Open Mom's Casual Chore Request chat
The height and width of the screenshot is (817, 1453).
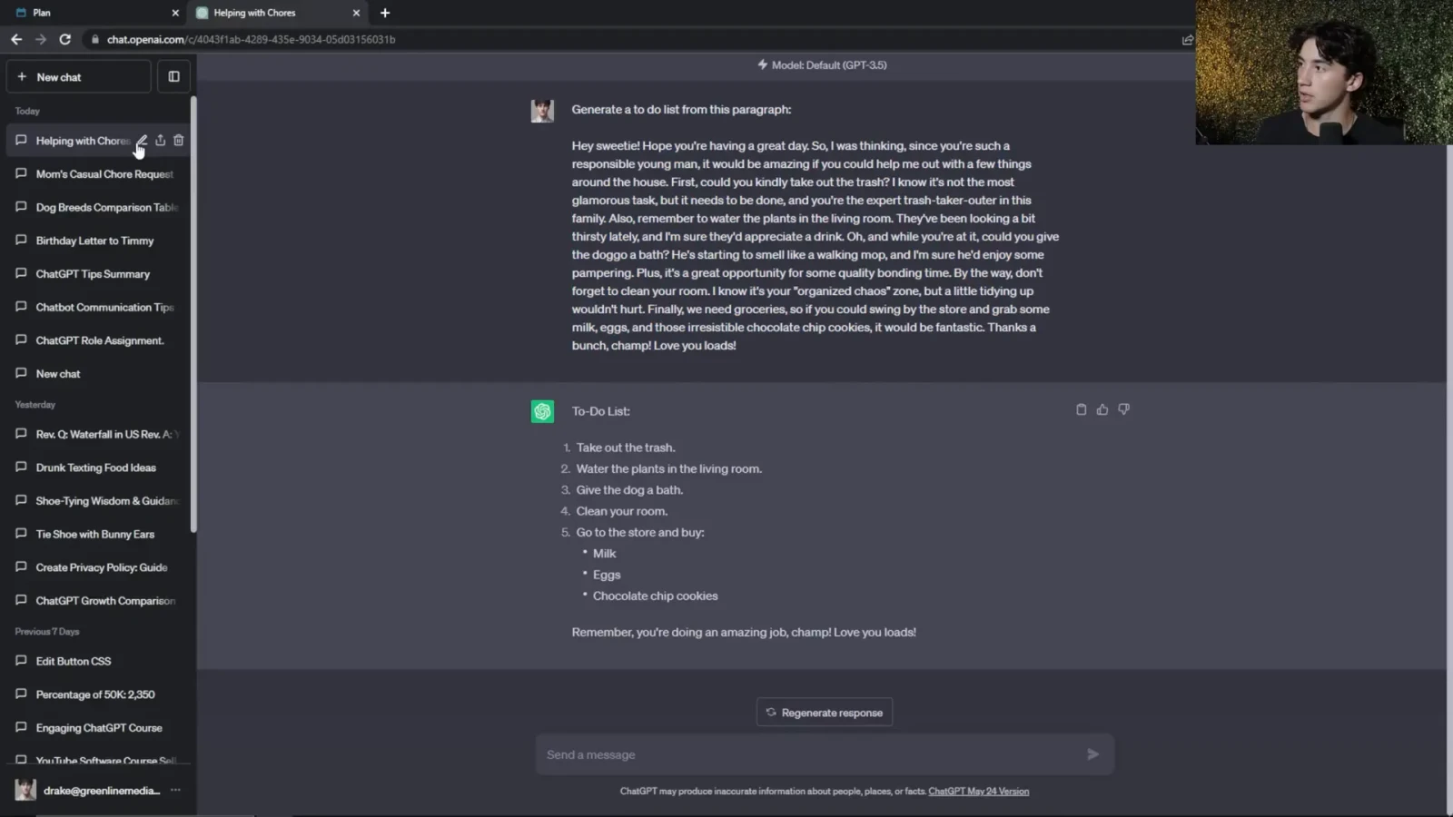tap(98, 174)
